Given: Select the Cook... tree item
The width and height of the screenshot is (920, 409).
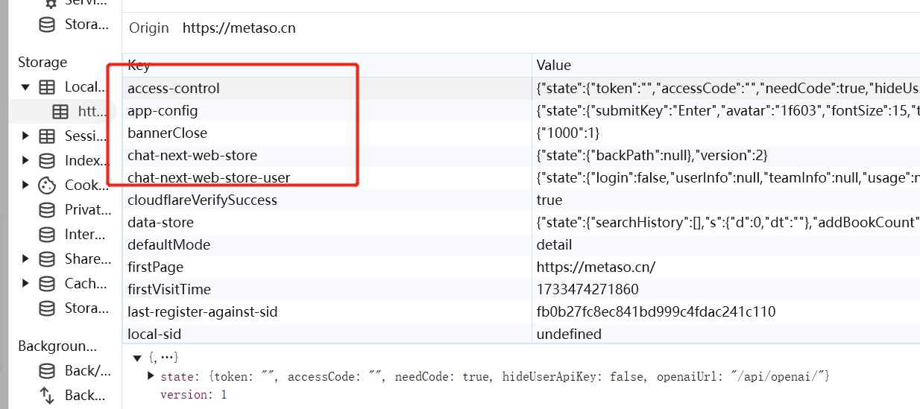Looking at the screenshot, I should 87,186.
